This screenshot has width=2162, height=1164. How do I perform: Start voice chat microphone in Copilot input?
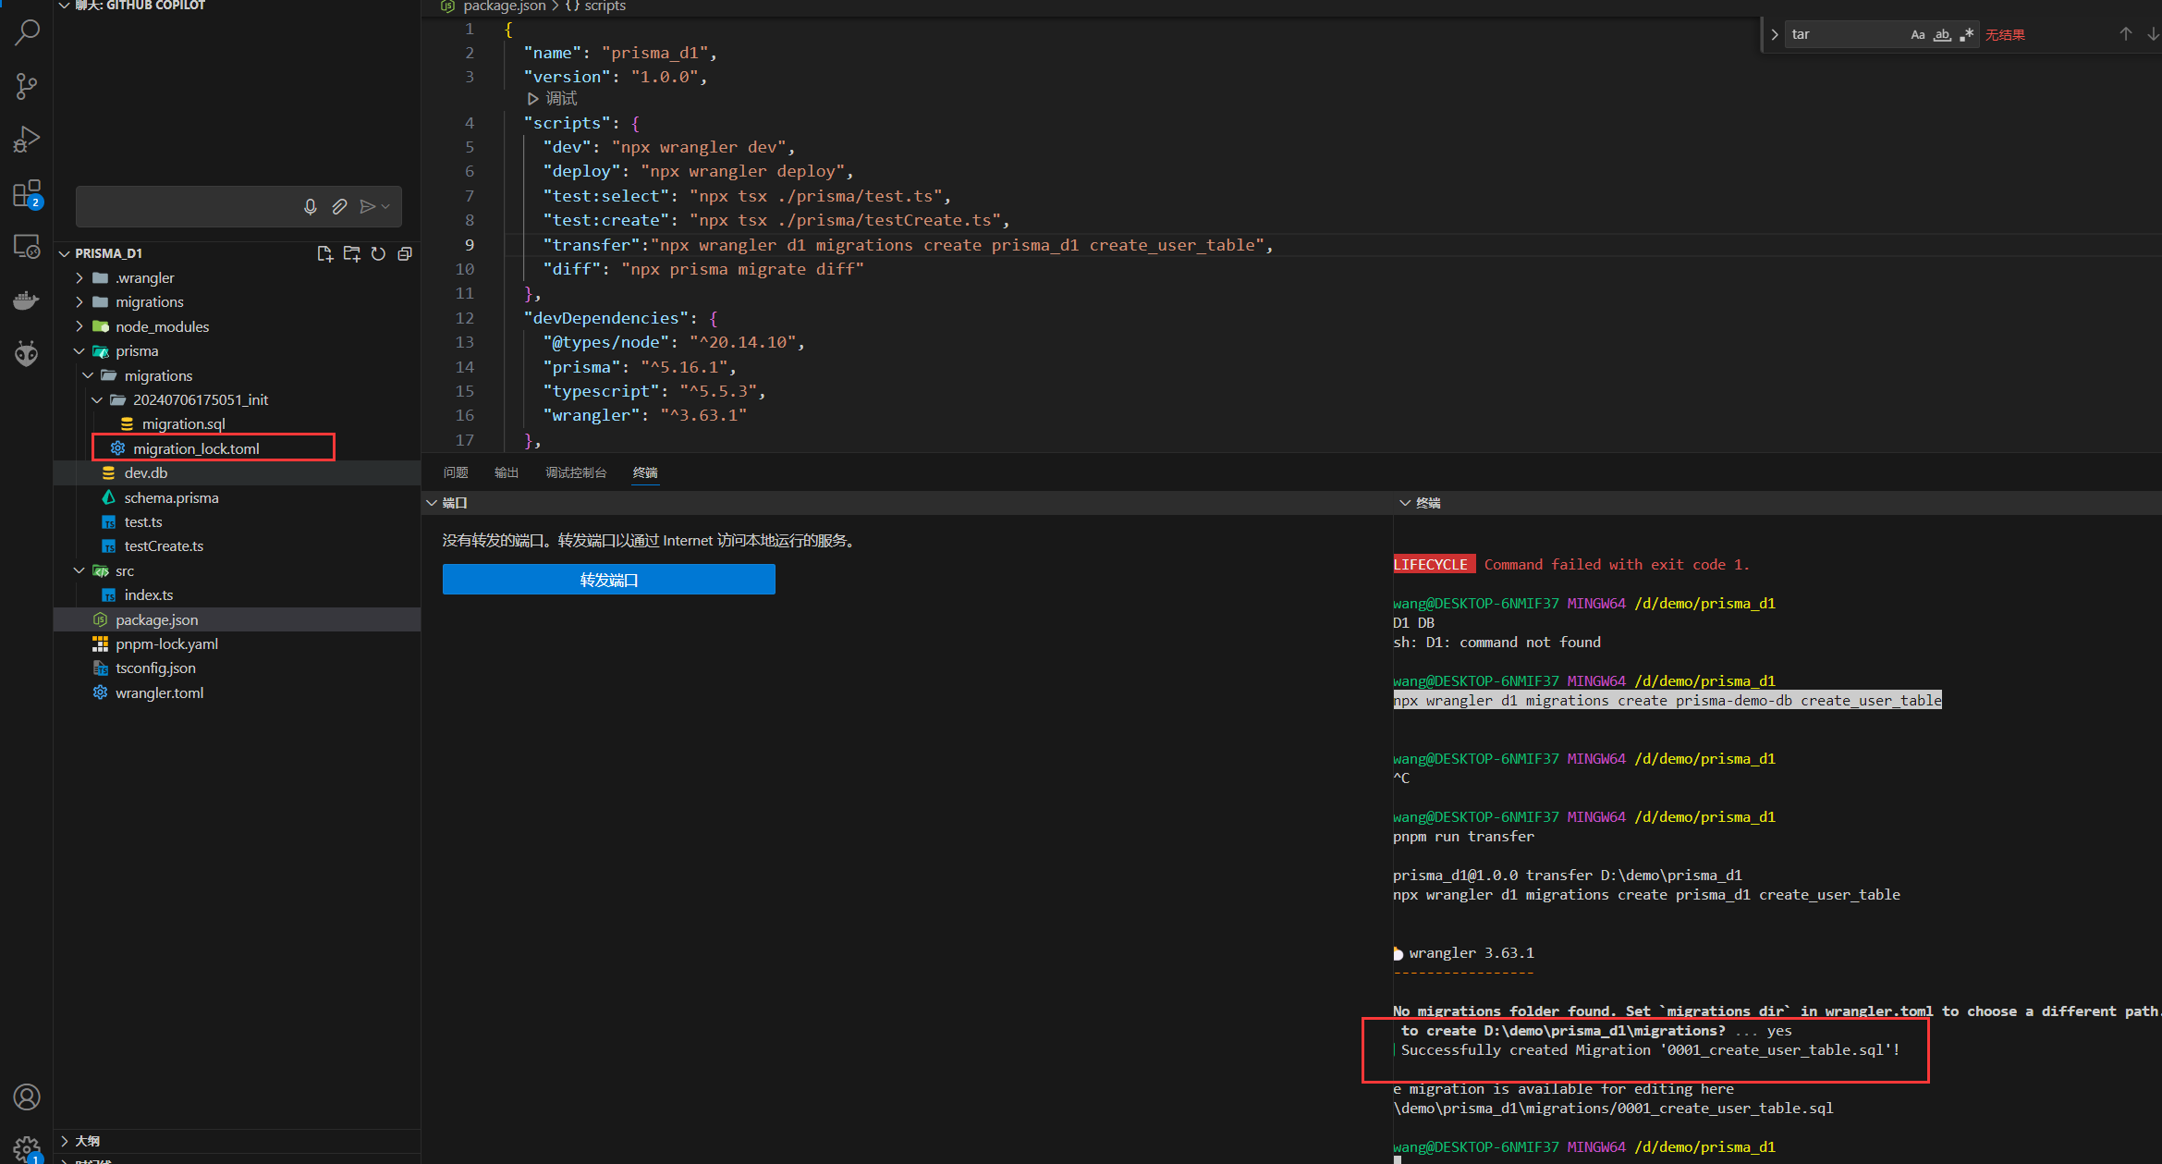[x=311, y=207]
